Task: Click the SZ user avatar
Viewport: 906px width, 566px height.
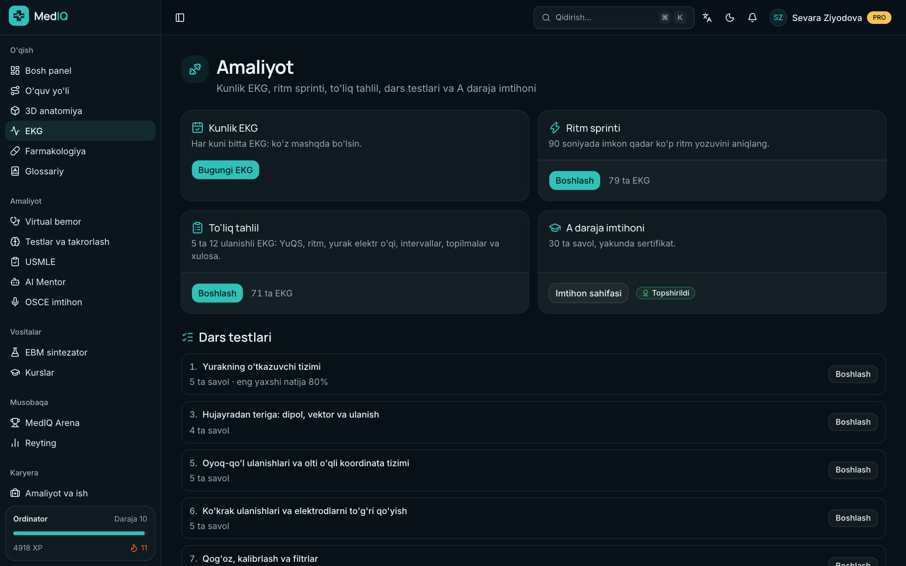Action: (778, 18)
